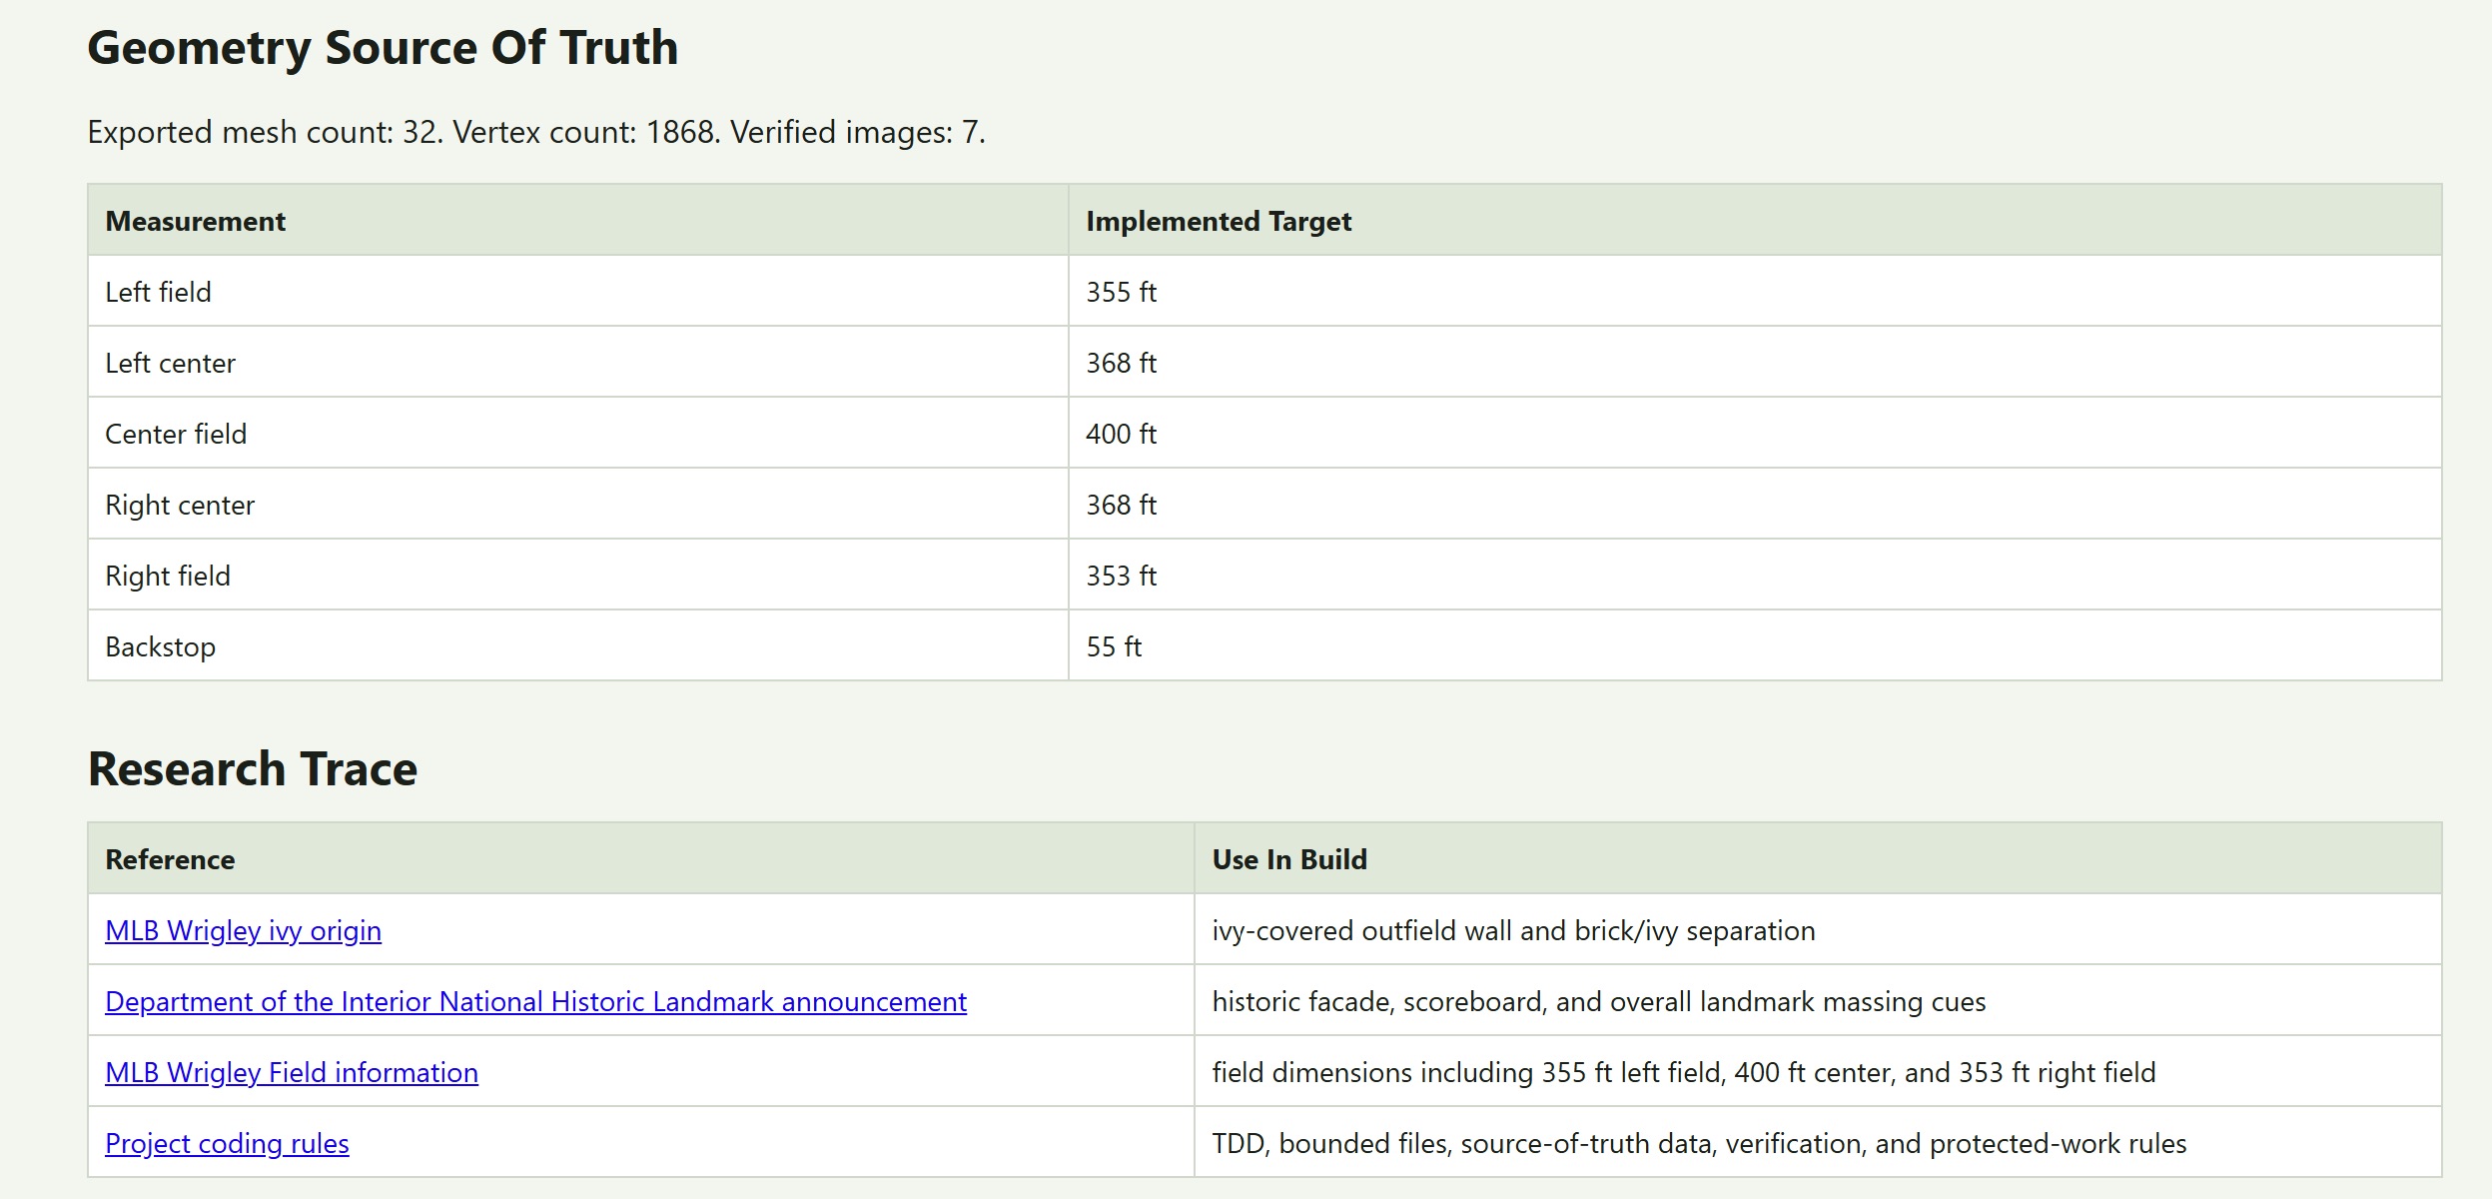Viewport: 2492px width, 1199px height.
Task: Click the 355 ft left field value
Action: [1121, 292]
